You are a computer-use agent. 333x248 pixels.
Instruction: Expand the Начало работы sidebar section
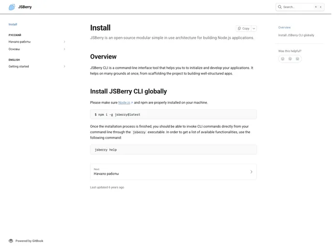coord(64,42)
